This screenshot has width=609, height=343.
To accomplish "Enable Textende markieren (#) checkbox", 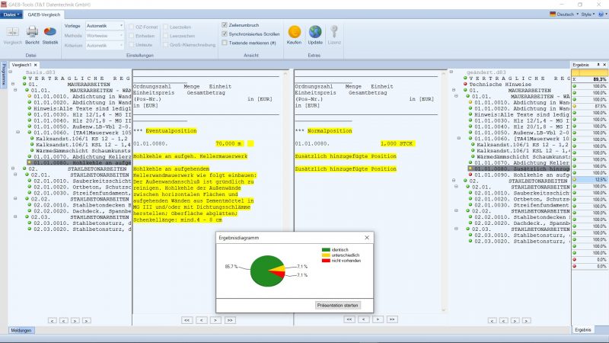I will (x=224, y=43).
